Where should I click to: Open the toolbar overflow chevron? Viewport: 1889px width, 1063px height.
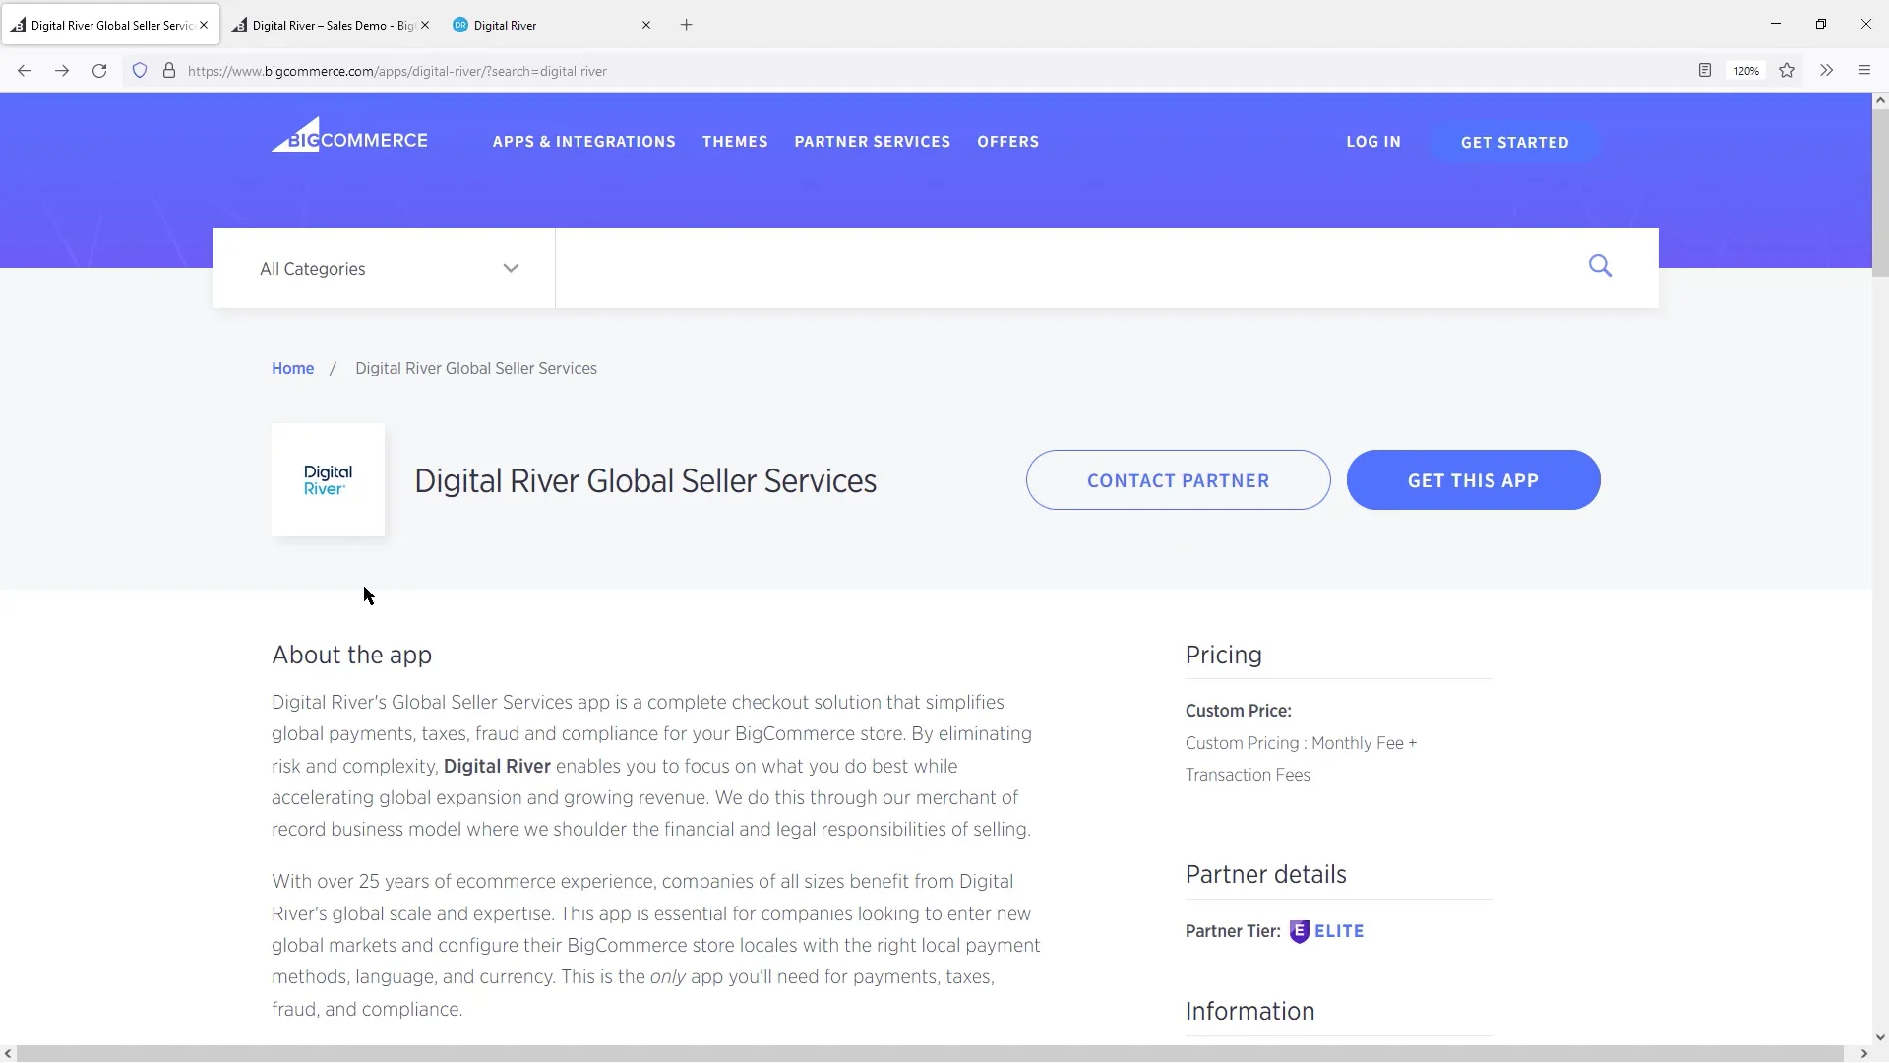pyautogui.click(x=1825, y=70)
